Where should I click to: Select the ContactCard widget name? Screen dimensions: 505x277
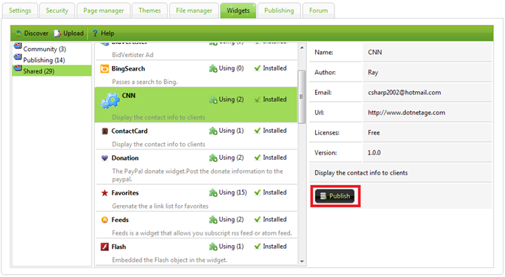[130, 131]
